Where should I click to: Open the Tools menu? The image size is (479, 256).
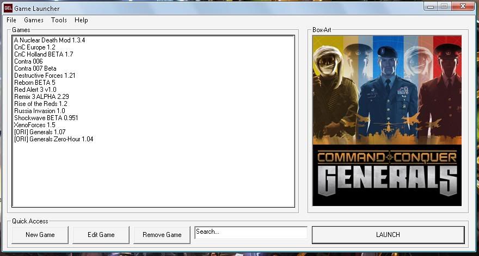point(59,20)
